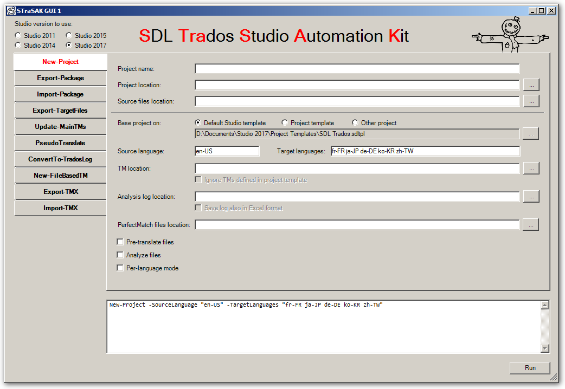Enable Analyze files checkbox
This screenshot has width=565, height=389.
(x=120, y=255)
